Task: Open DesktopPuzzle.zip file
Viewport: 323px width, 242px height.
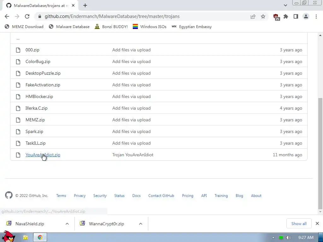Action: pos(43,73)
